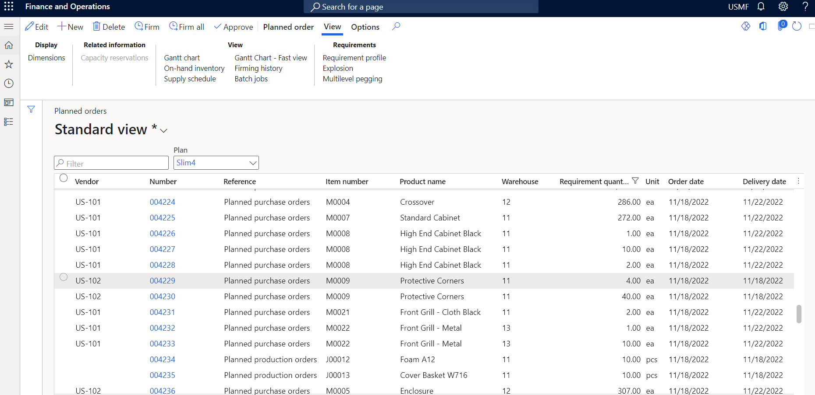Open the Planned order tab

coord(288,27)
